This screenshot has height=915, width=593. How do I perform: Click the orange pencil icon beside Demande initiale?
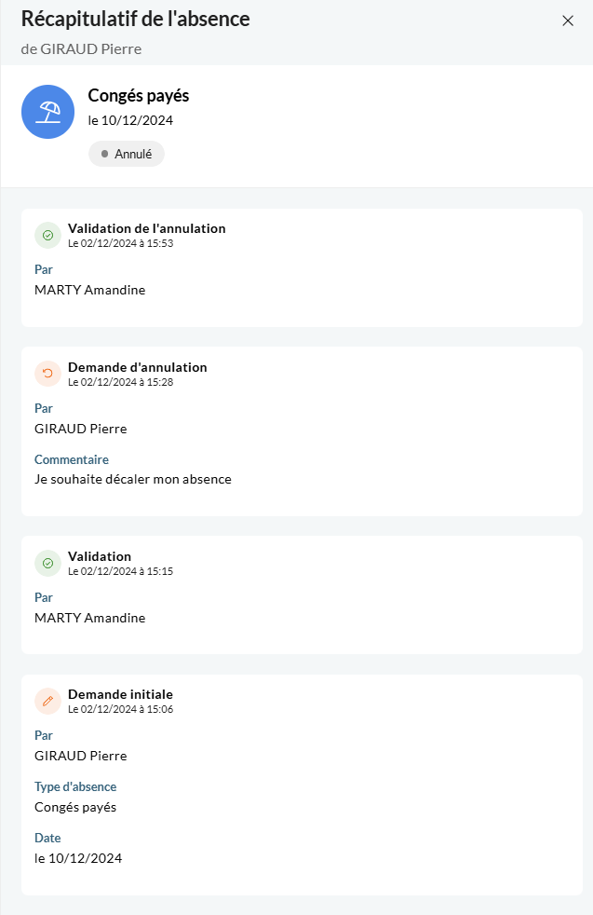pos(47,701)
